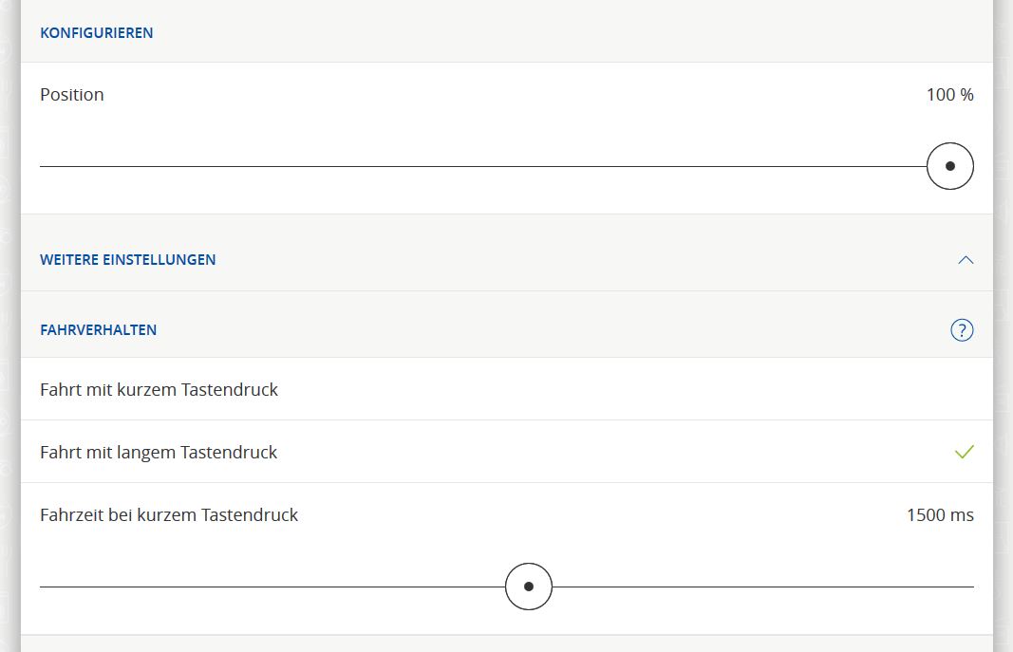
Task: Click the far left end of Fahrzeit slider
Action: pos(44,587)
